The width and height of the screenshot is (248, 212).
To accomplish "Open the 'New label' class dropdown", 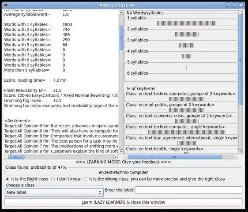I will click(54, 193).
